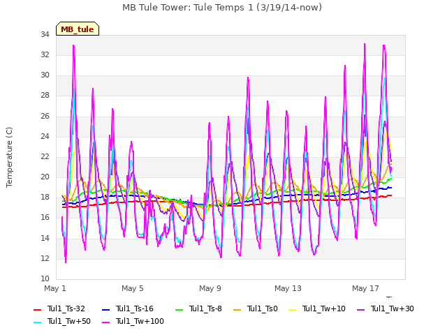Click the May 17 x-axis tick label

pos(365,288)
